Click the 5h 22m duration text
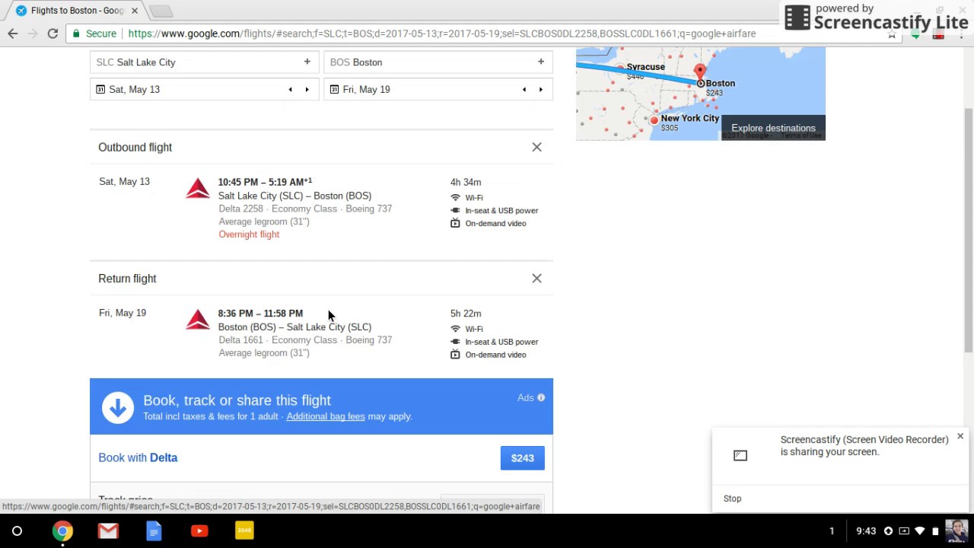 point(466,313)
